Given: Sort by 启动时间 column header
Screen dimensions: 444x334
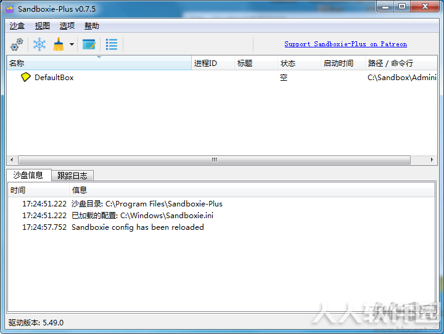Looking at the screenshot, I should (x=343, y=63).
